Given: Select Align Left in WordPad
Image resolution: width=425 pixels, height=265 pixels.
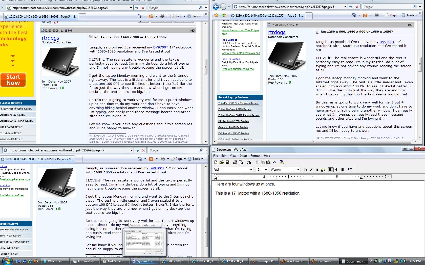Looking at the screenshot, I should [331, 170].
